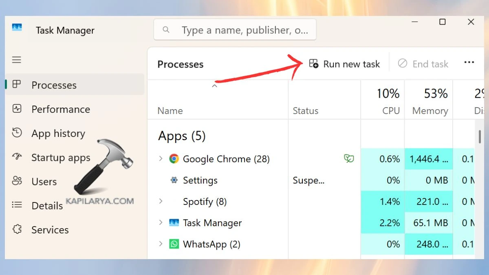
Task: Expand the Google Chrome process group
Action: click(x=161, y=158)
